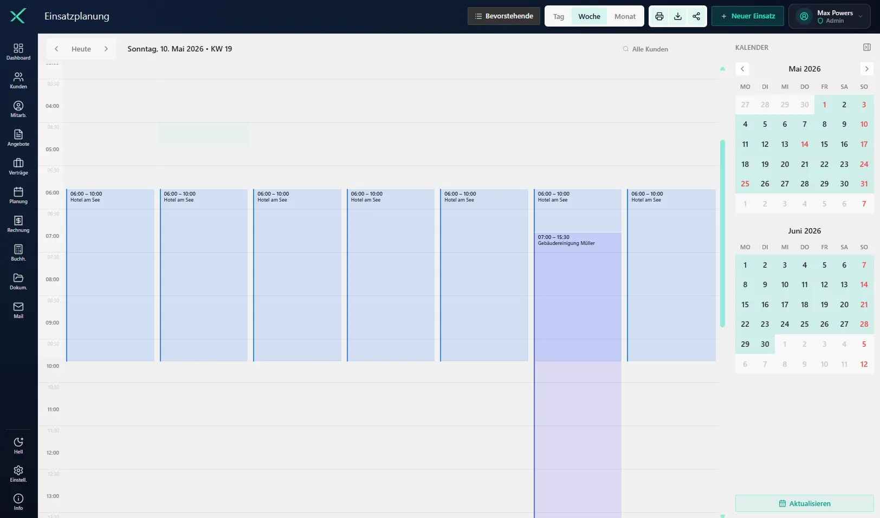Screen dimensions: 880x518
Task: Open Mail in the sidebar
Action: (18, 310)
